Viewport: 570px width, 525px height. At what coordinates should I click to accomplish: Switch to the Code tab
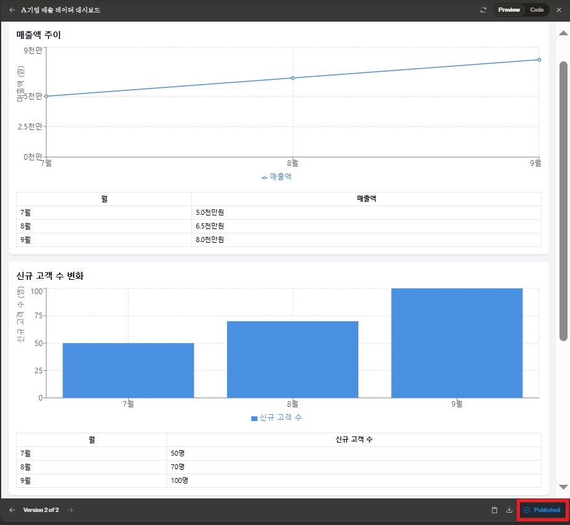coord(537,10)
